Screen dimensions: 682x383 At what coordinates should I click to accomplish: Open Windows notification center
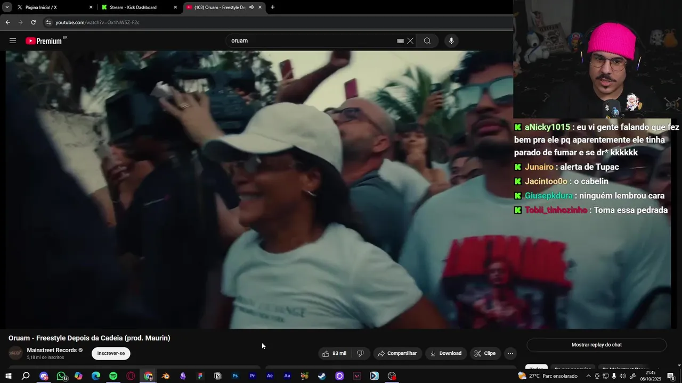[x=671, y=376]
